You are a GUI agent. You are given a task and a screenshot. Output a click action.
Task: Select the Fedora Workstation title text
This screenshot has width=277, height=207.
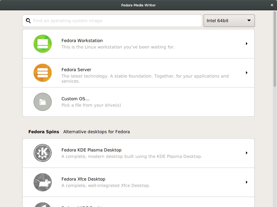pyautogui.click(x=82, y=41)
